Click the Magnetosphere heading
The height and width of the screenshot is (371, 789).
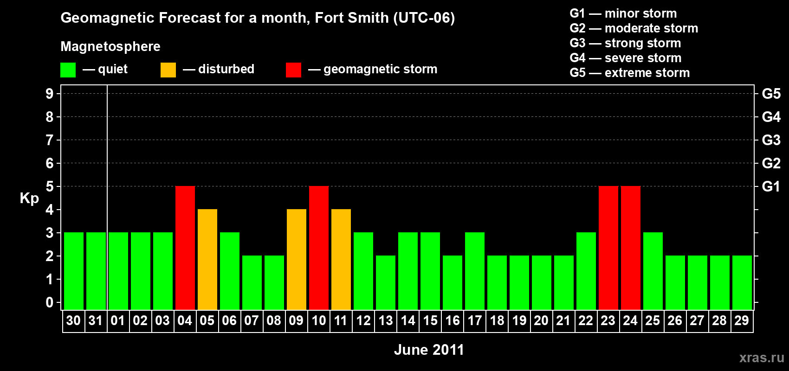[110, 46]
